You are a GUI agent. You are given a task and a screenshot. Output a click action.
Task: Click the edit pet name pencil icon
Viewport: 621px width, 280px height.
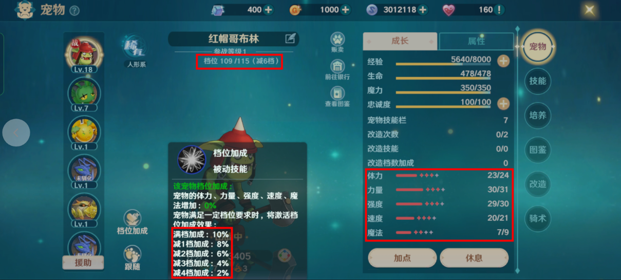(290, 39)
